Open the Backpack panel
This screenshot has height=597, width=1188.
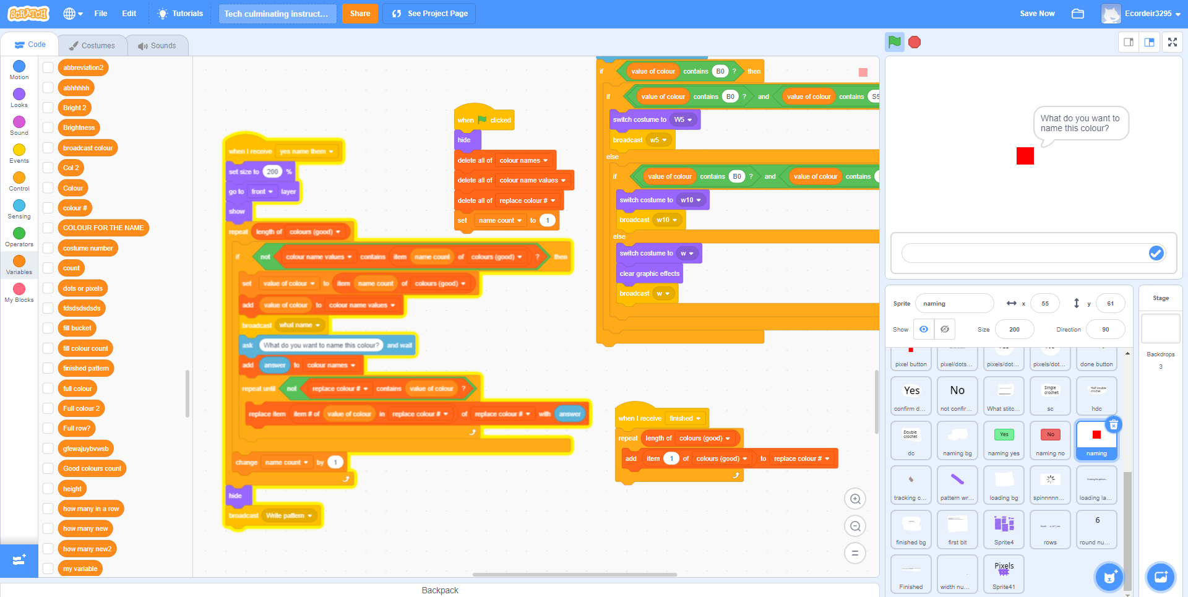coord(440,590)
